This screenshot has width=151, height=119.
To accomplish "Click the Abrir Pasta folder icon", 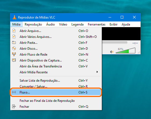I will [14, 42].
